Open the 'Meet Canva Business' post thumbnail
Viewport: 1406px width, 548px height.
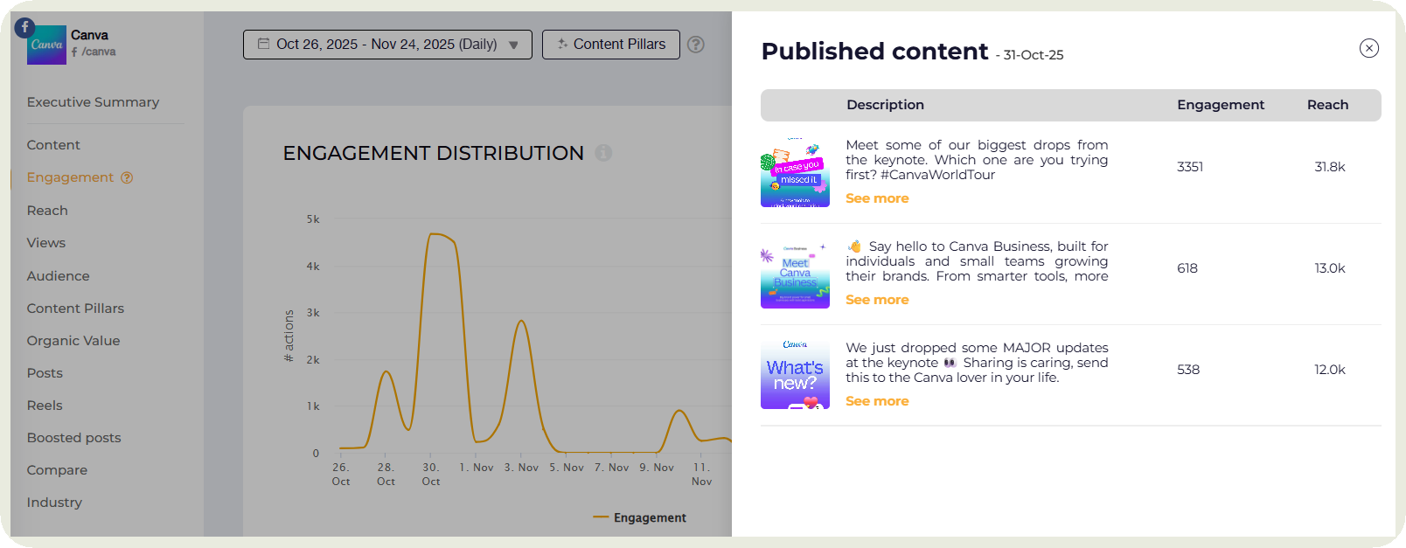pyautogui.click(x=795, y=274)
